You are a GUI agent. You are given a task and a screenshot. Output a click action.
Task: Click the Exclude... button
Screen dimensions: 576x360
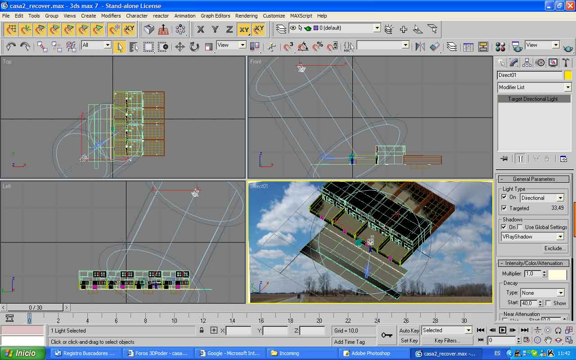(x=554, y=248)
